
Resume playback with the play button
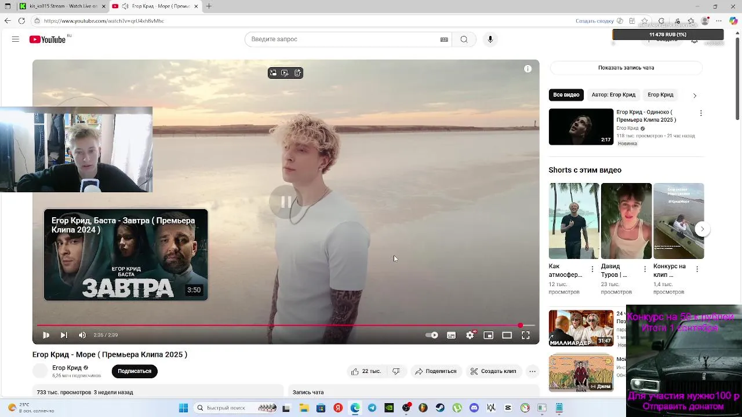[x=46, y=335]
